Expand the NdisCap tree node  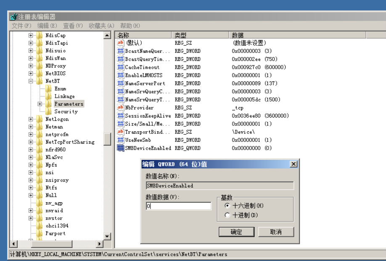coord(31,35)
